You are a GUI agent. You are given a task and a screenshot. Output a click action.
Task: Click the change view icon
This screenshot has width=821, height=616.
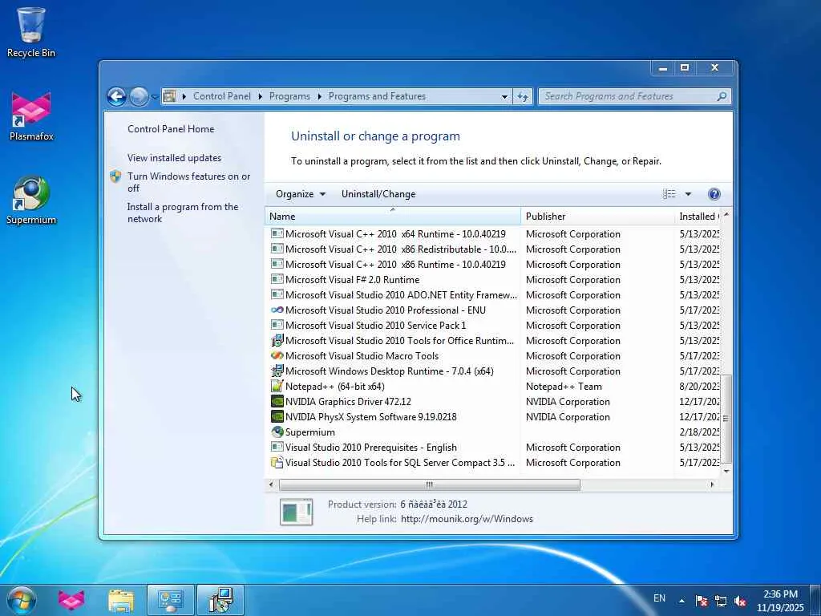click(x=669, y=194)
